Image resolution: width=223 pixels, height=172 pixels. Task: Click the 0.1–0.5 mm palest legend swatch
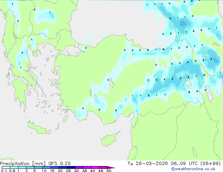(6, 167)
